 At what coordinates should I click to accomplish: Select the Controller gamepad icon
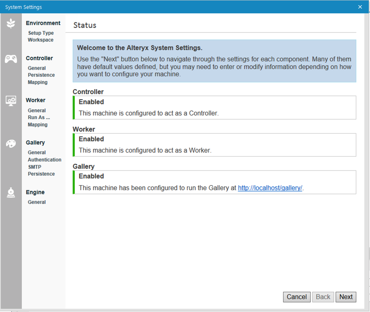11,59
